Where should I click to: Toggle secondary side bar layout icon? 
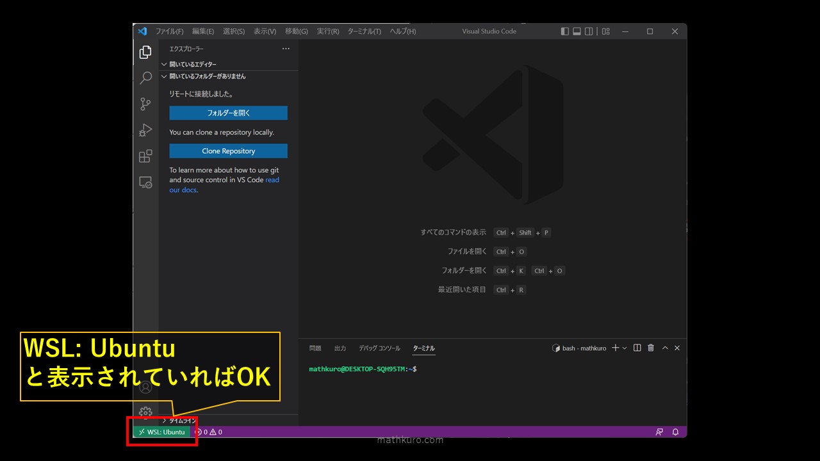(589, 31)
